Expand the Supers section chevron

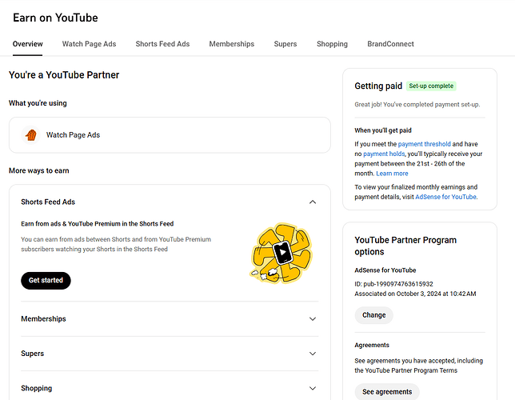point(313,354)
